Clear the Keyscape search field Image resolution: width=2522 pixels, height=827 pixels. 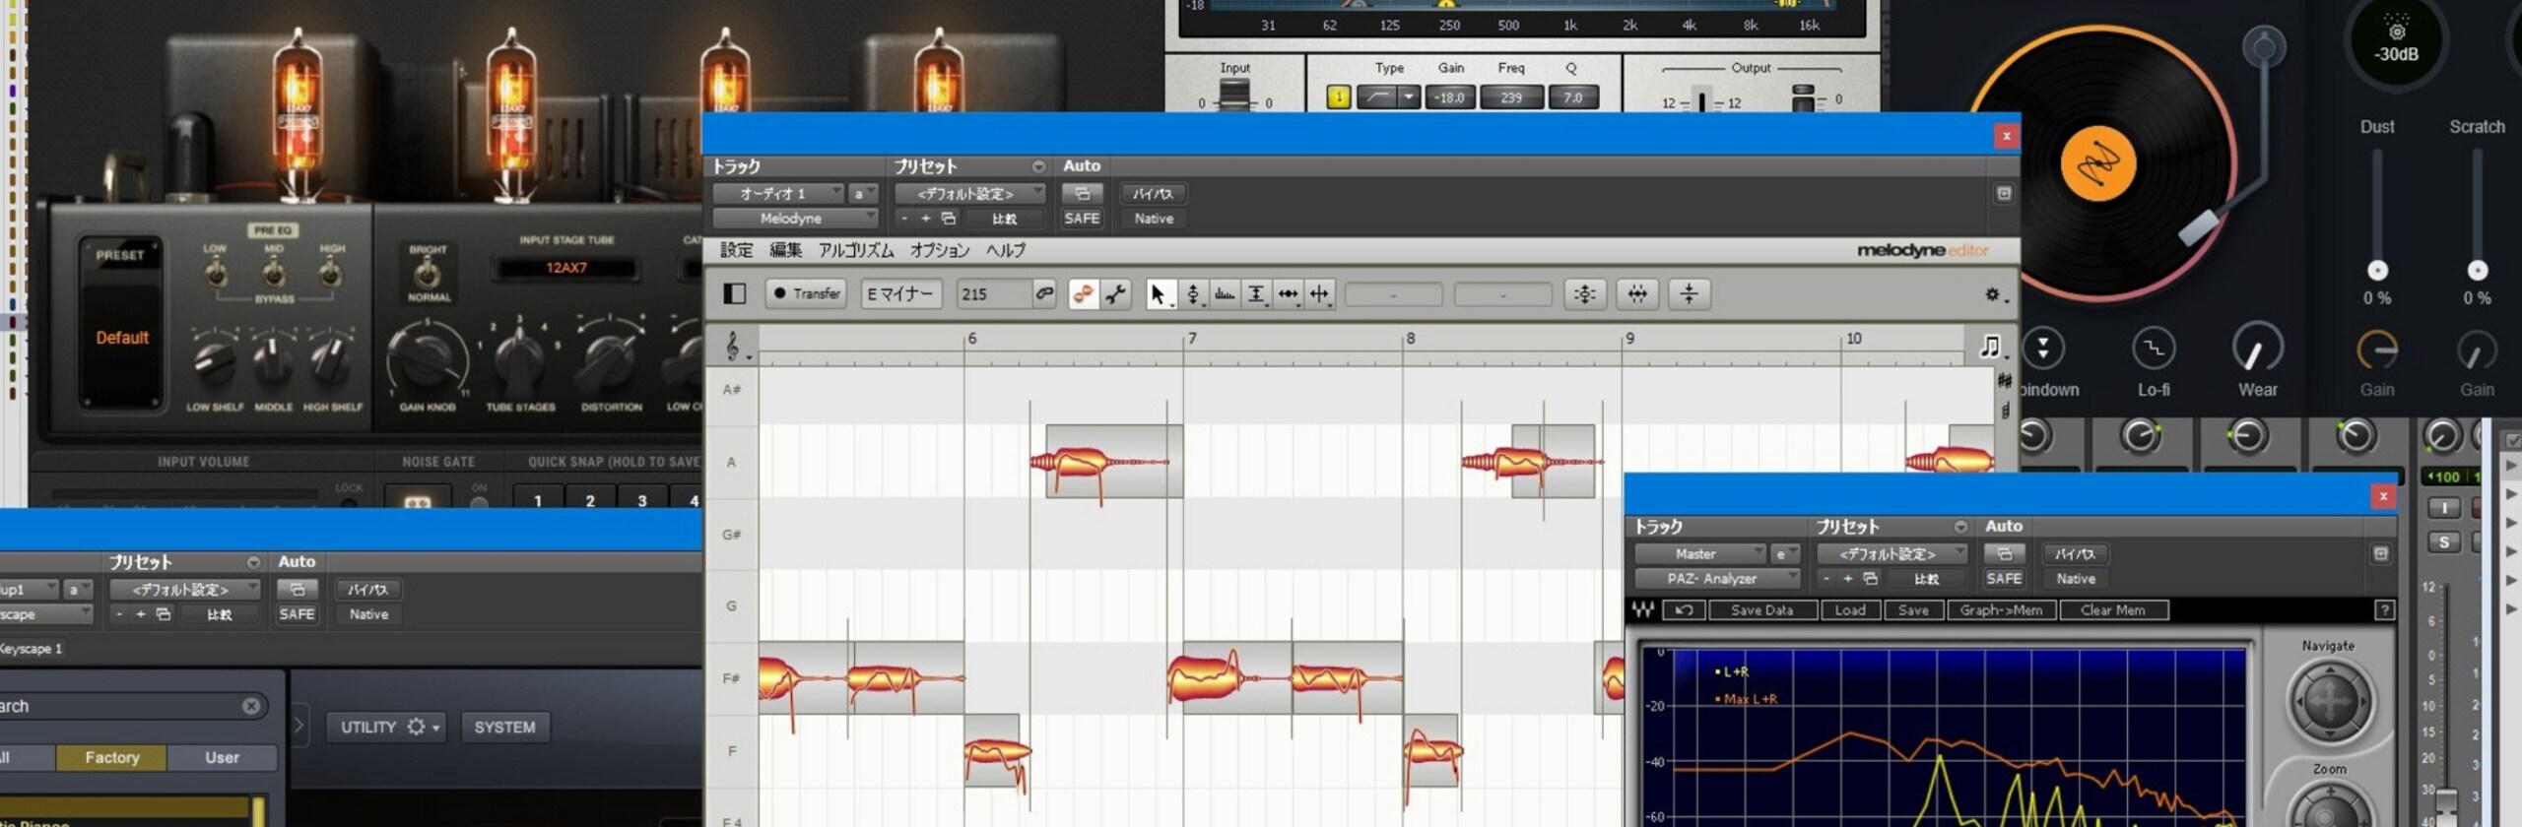(251, 706)
